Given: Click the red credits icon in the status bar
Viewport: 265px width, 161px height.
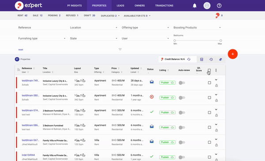Looking at the screenshot, I should click(217, 15).
